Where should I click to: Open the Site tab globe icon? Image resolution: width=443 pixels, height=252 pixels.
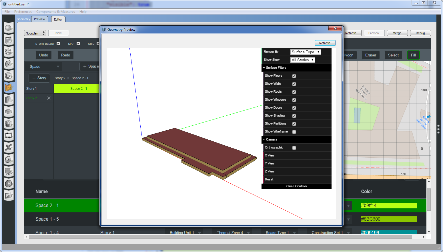tap(9, 28)
